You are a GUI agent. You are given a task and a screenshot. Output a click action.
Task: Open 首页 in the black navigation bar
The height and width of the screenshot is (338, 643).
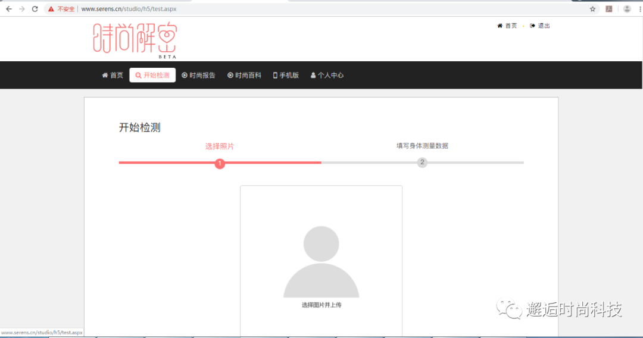(x=113, y=76)
